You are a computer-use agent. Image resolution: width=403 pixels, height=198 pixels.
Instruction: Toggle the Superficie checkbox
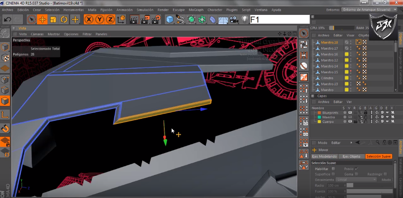coord(333,174)
